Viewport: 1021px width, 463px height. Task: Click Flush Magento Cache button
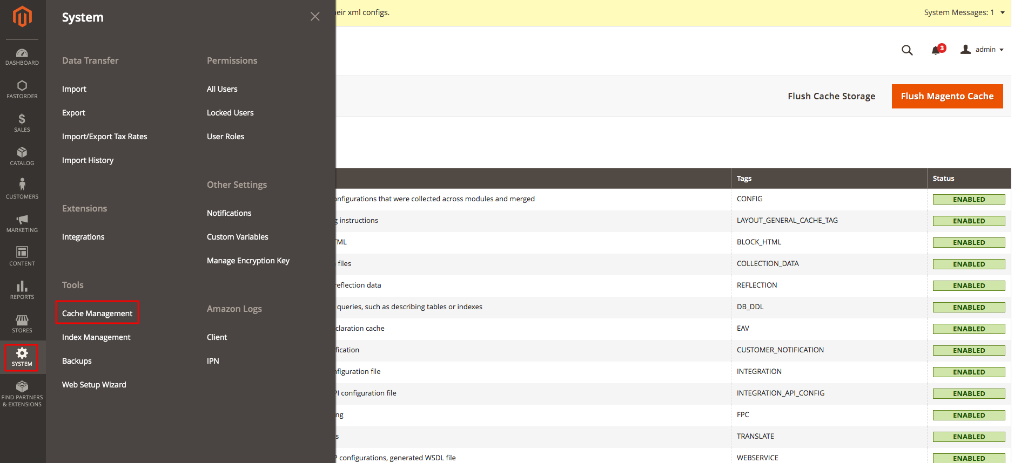coord(947,96)
